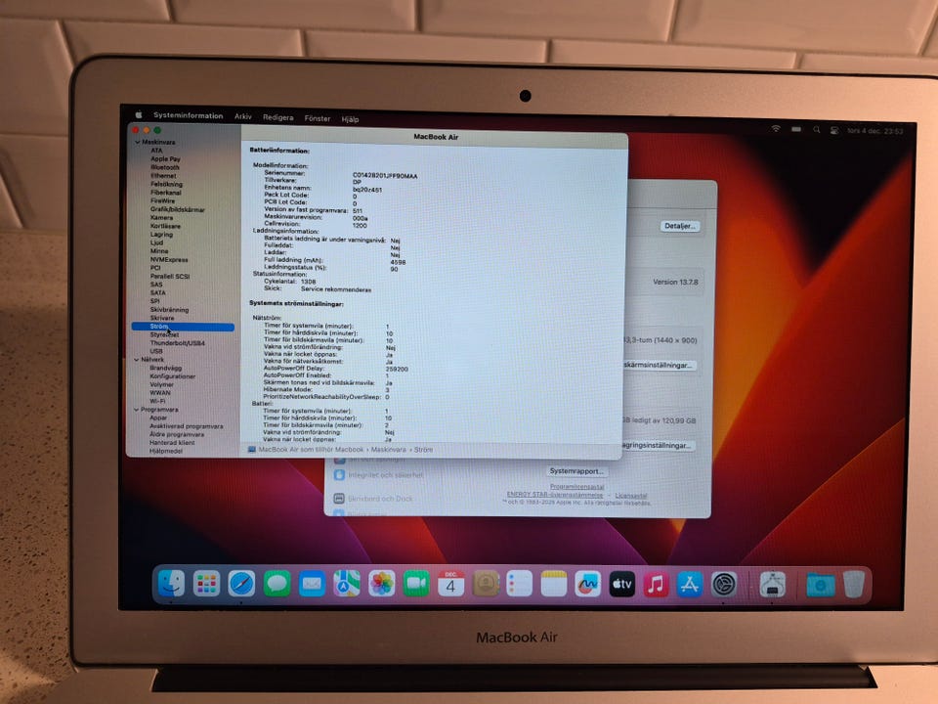Open the Photos app icon
Screen dimensions: 938x704
point(382,584)
